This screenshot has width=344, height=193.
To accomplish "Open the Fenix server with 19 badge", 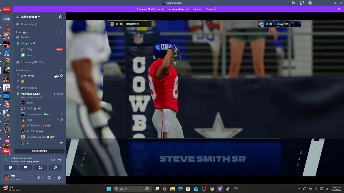I will pos(6,44).
